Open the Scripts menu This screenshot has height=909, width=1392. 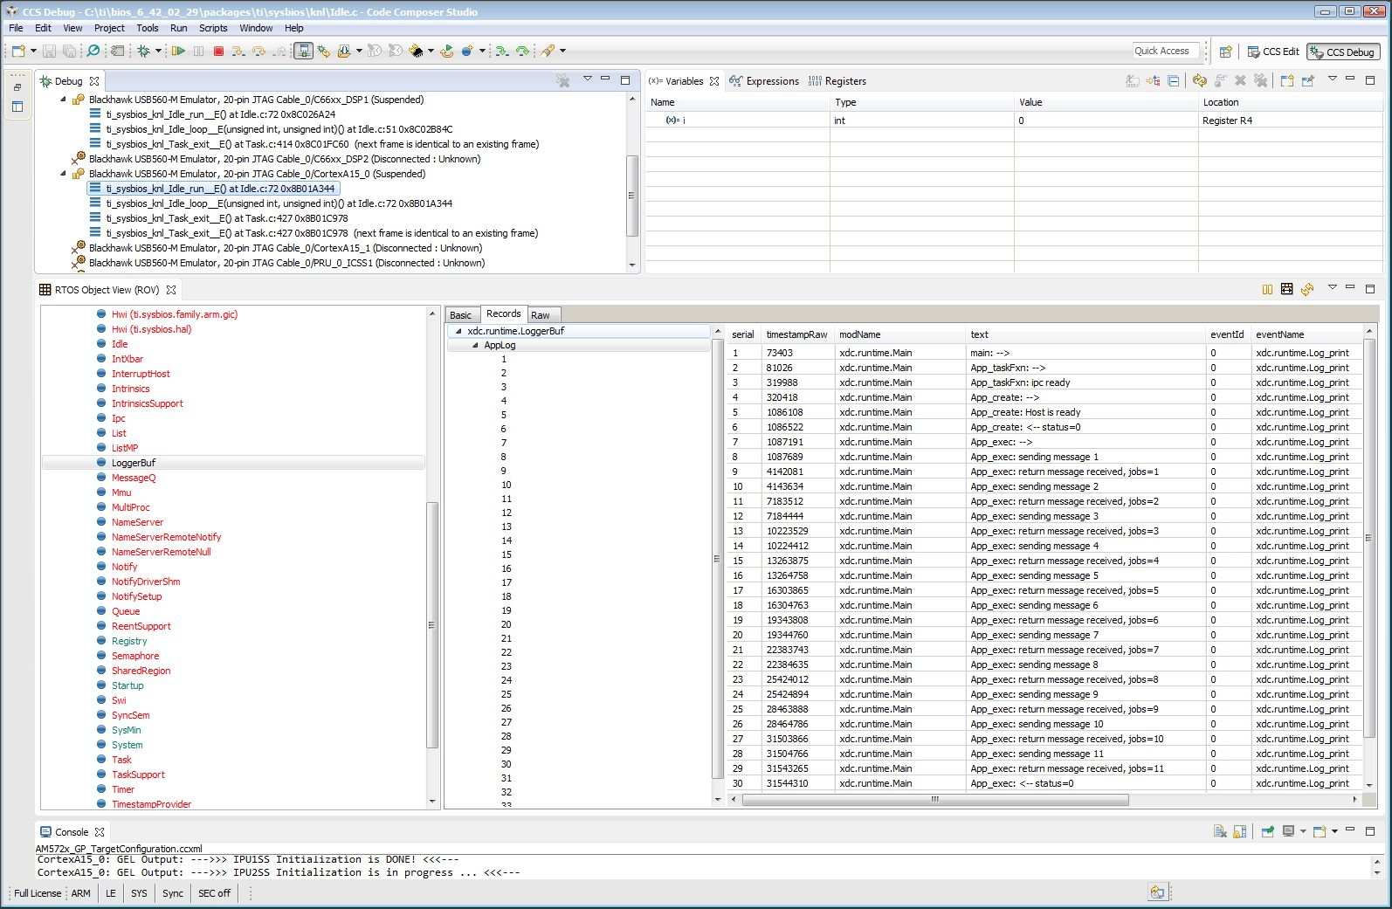tap(213, 28)
